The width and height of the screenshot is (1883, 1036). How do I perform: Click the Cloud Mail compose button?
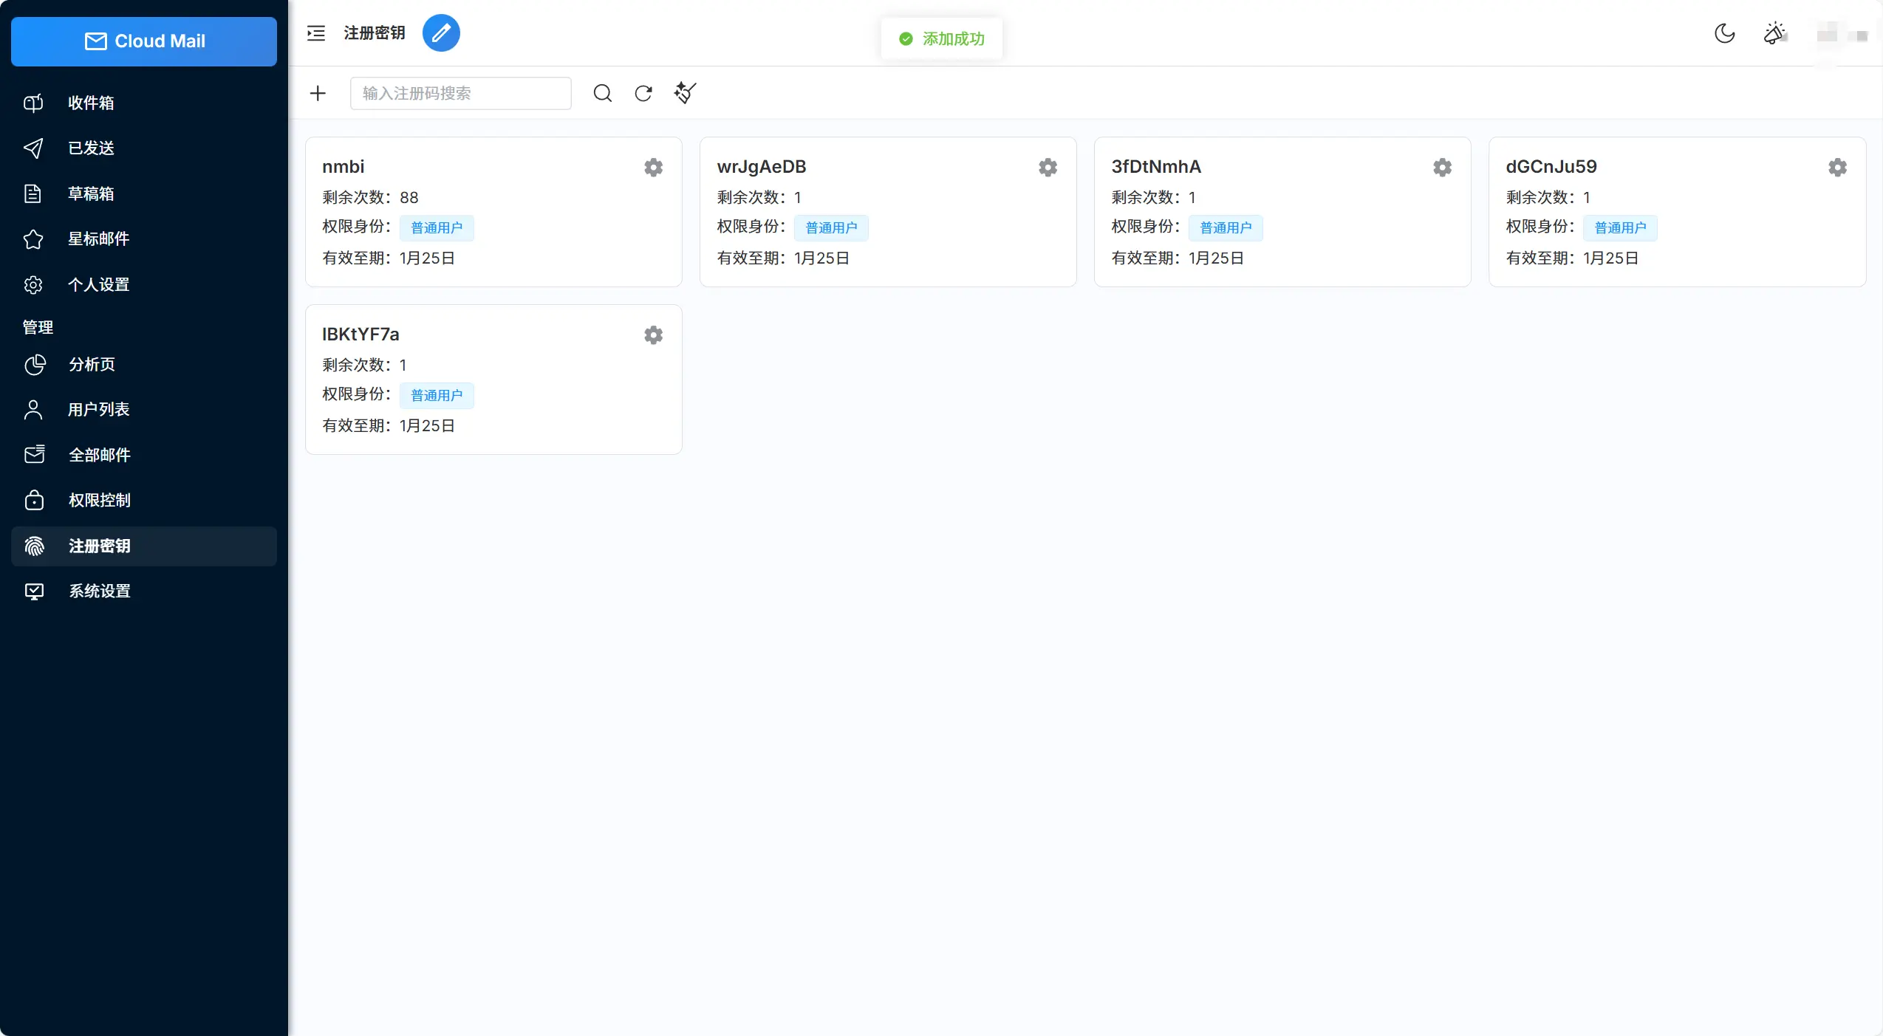coord(144,41)
